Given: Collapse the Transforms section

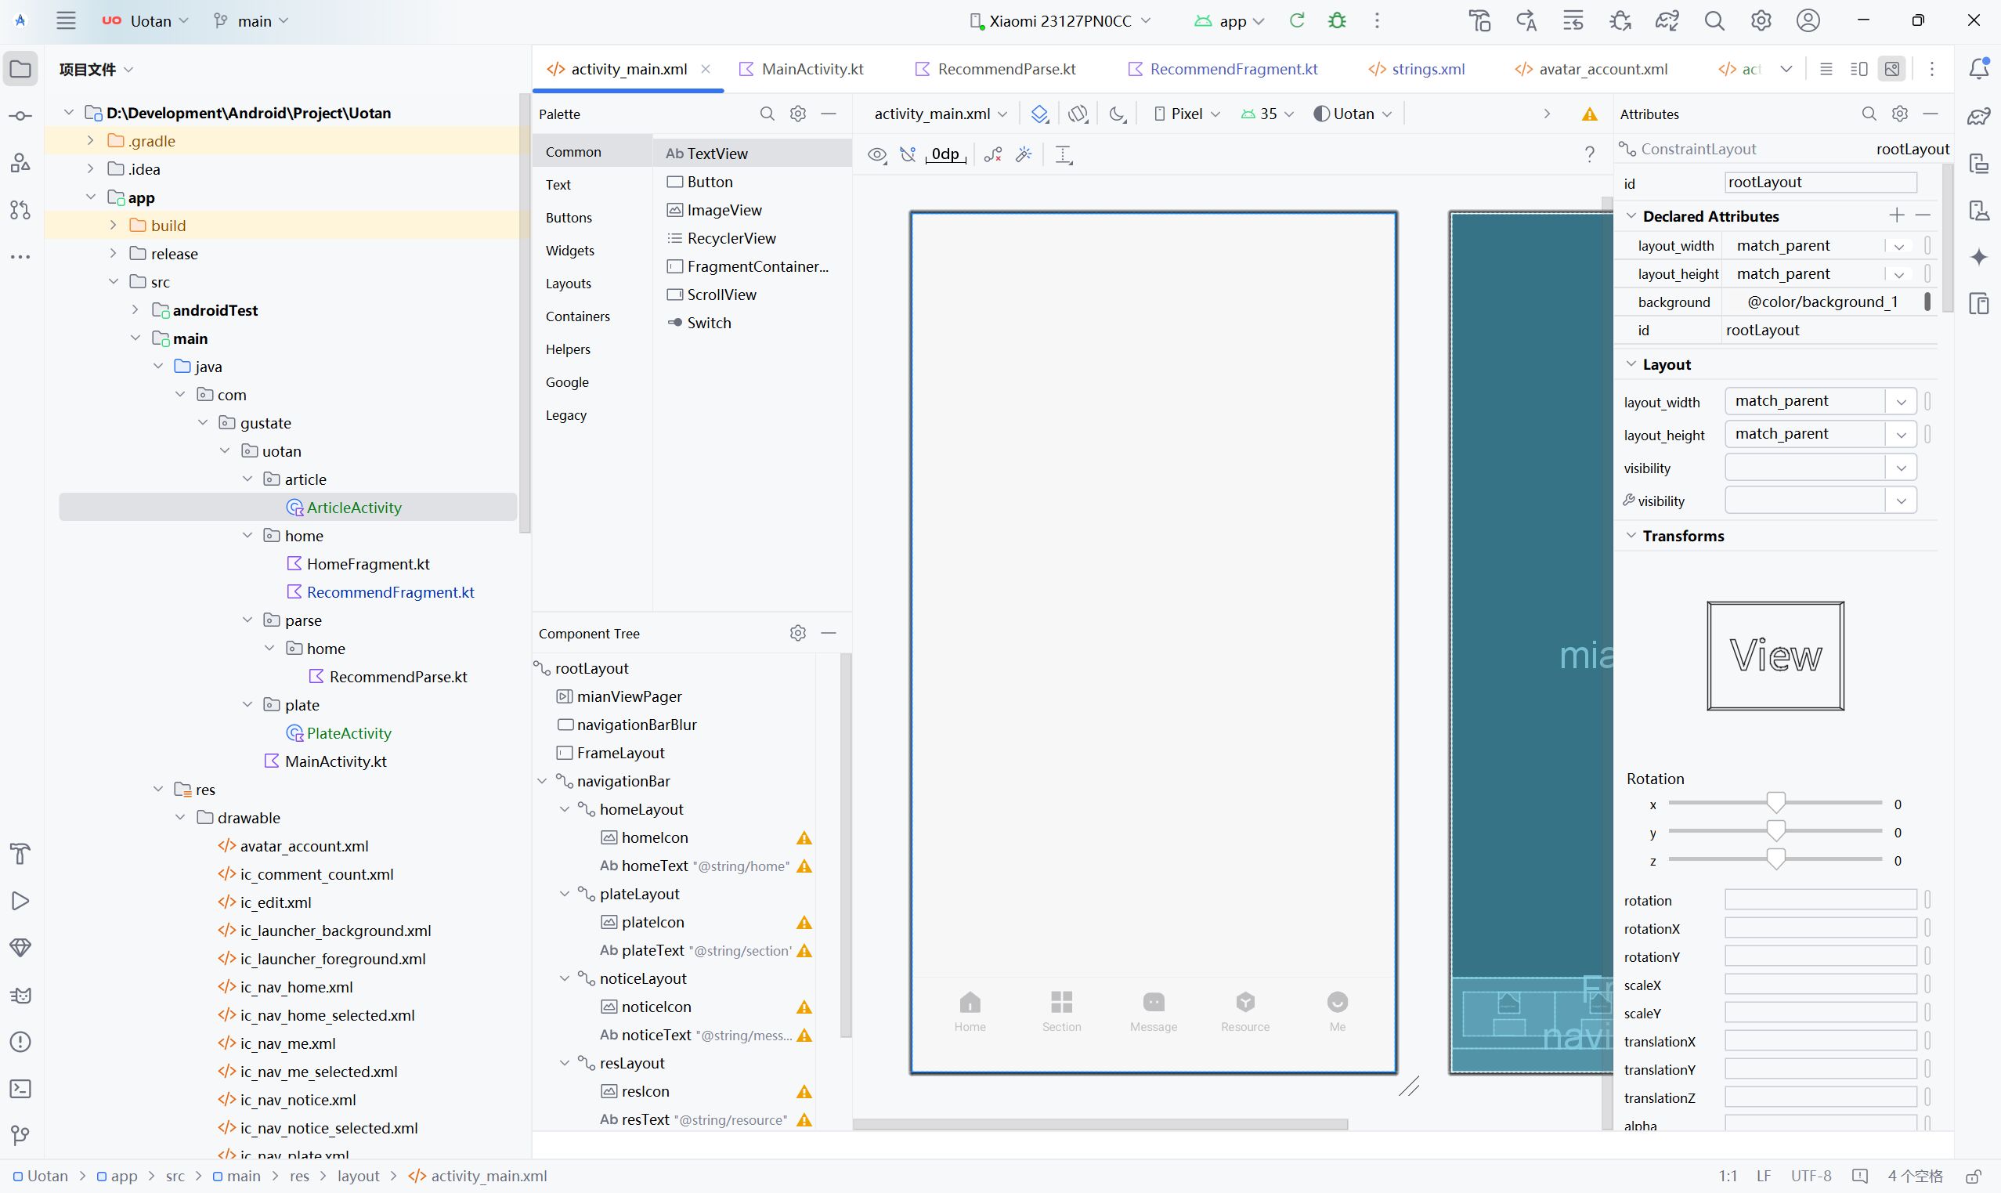Looking at the screenshot, I should (x=1631, y=536).
